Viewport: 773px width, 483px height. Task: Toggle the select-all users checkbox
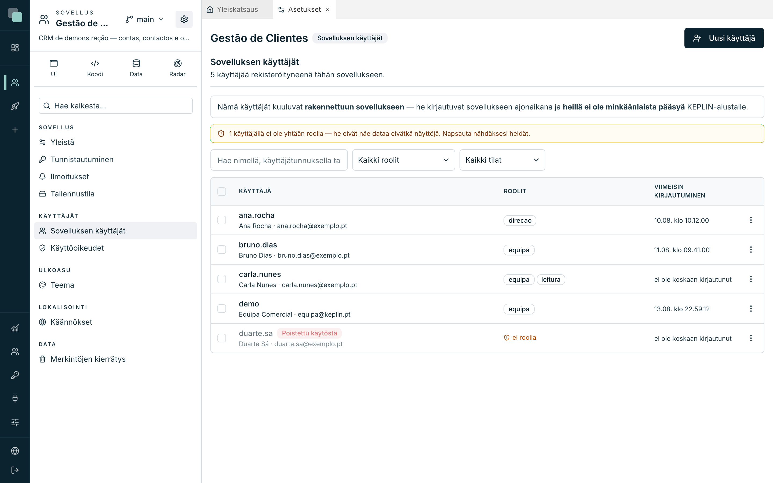[222, 191]
